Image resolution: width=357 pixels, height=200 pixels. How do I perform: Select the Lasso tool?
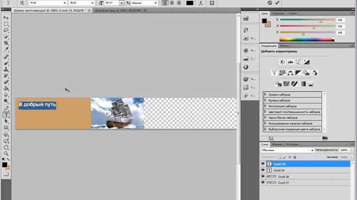point(6,30)
